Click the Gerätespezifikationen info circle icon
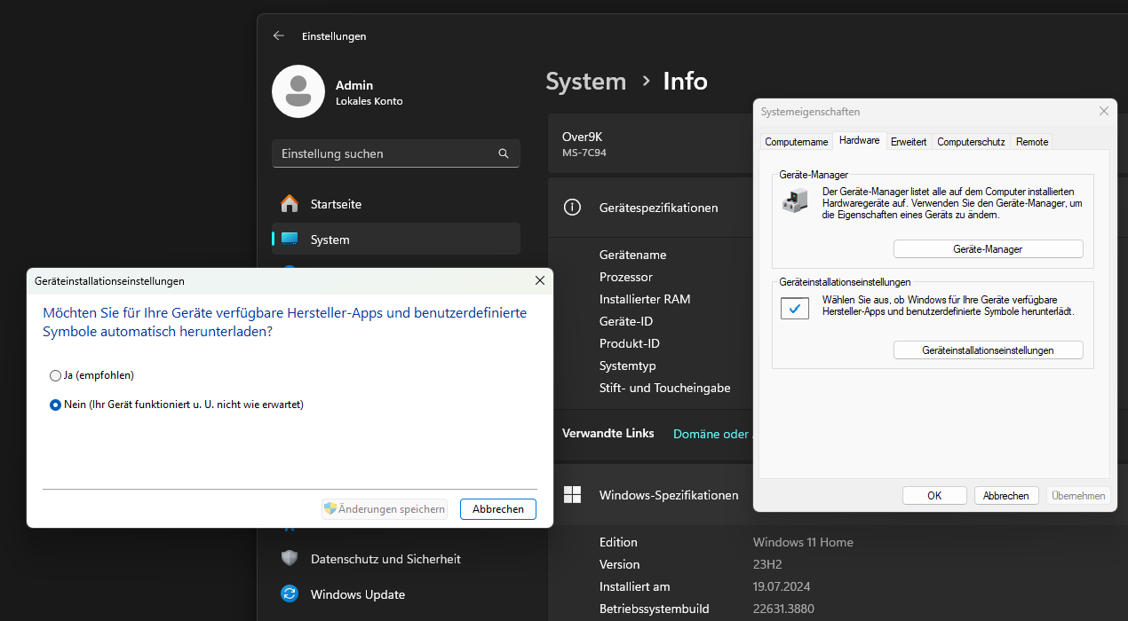Image resolution: width=1128 pixels, height=621 pixels. pos(573,208)
